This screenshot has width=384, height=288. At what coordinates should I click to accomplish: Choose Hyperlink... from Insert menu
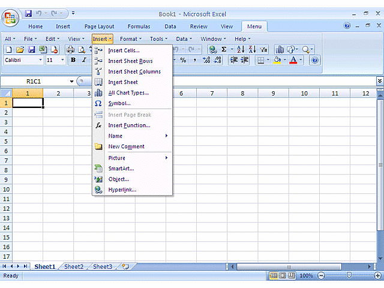133,190
